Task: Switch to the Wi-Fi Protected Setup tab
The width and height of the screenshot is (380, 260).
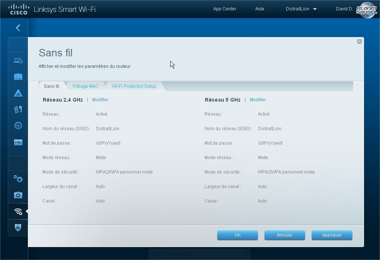Action: point(134,86)
